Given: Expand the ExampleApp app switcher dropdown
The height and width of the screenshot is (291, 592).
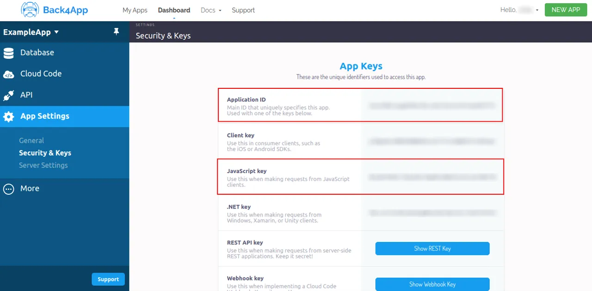Looking at the screenshot, I should pyautogui.click(x=31, y=32).
